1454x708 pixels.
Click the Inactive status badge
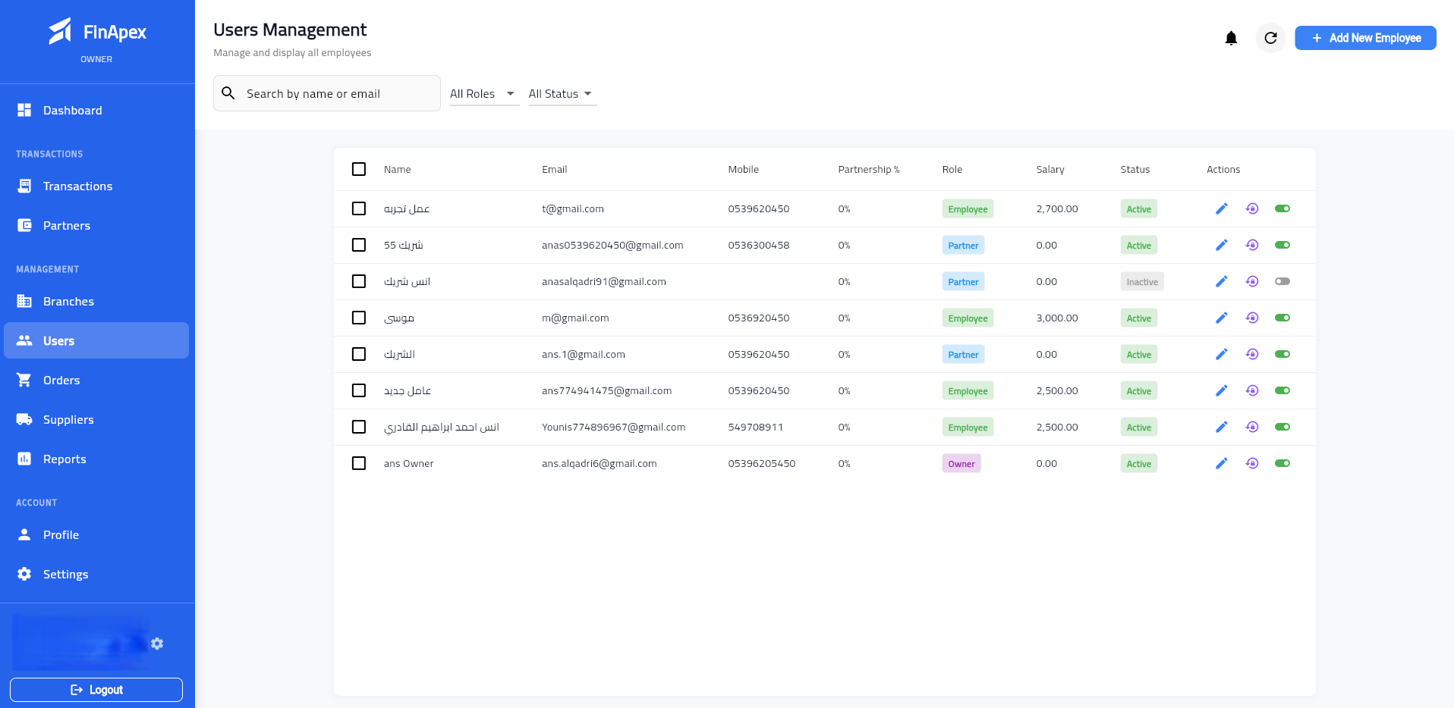[x=1142, y=281]
